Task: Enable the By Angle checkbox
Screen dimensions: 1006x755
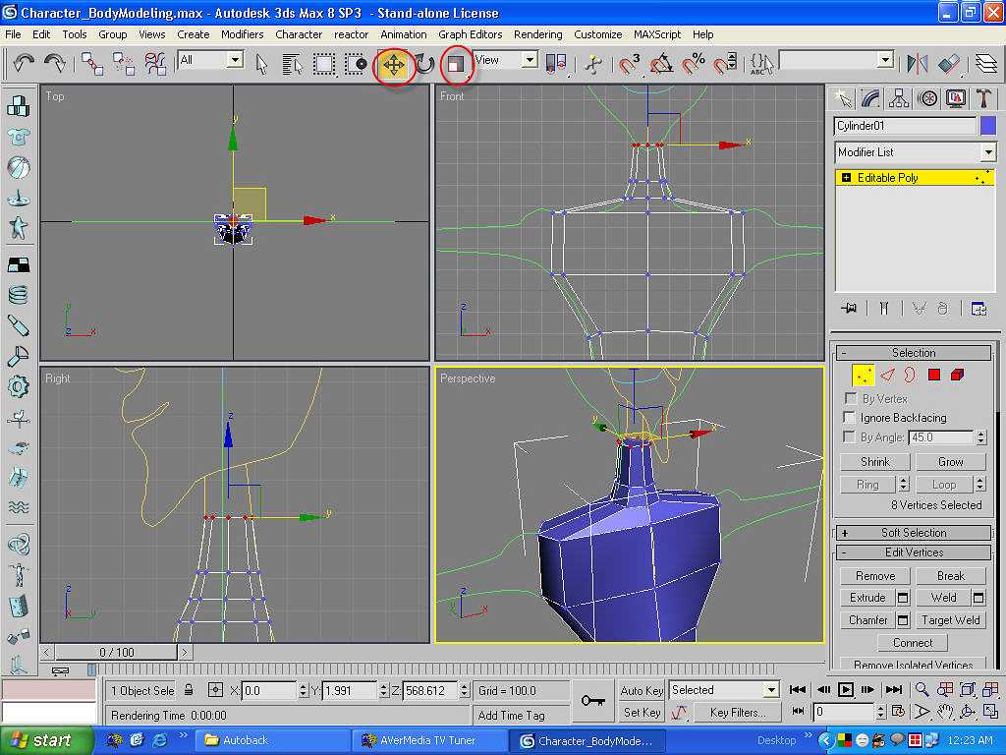Action: [850, 437]
